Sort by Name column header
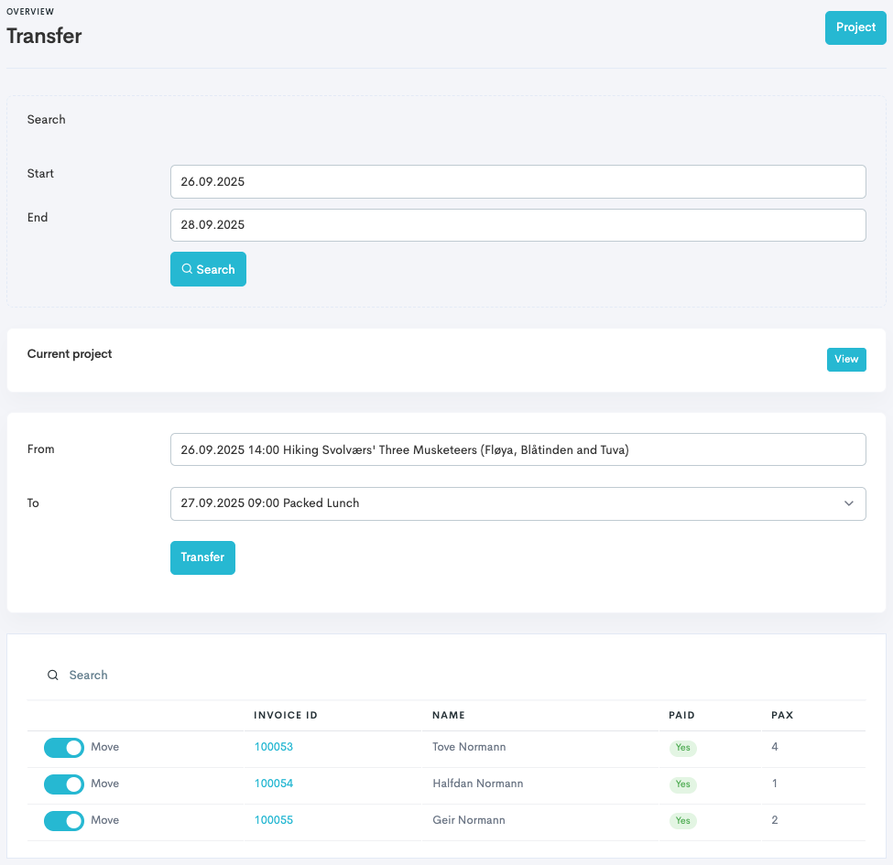The height and width of the screenshot is (865, 893). point(449,715)
